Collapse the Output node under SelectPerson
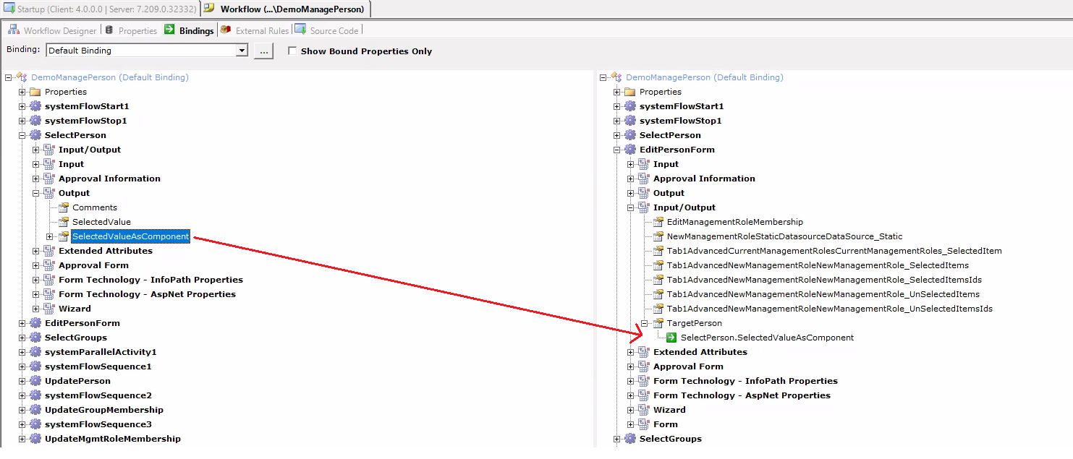Viewport: 1073px width, 459px height. tap(36, 193)
